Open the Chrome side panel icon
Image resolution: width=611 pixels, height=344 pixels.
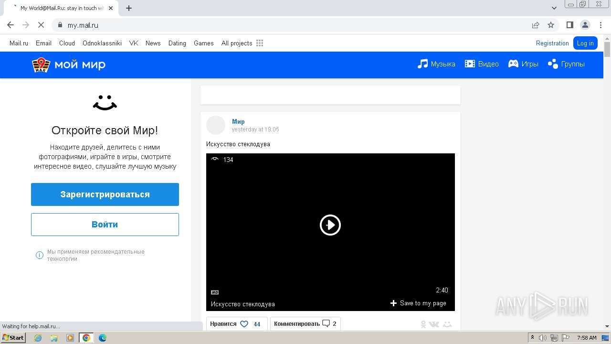click(x=570, y=25)
